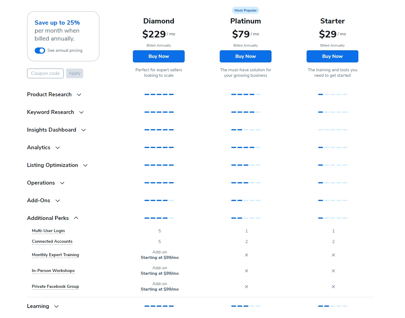Click the Starter Private Facebook Group X mark
405x318 pixels.
click(x=333, y=287)
